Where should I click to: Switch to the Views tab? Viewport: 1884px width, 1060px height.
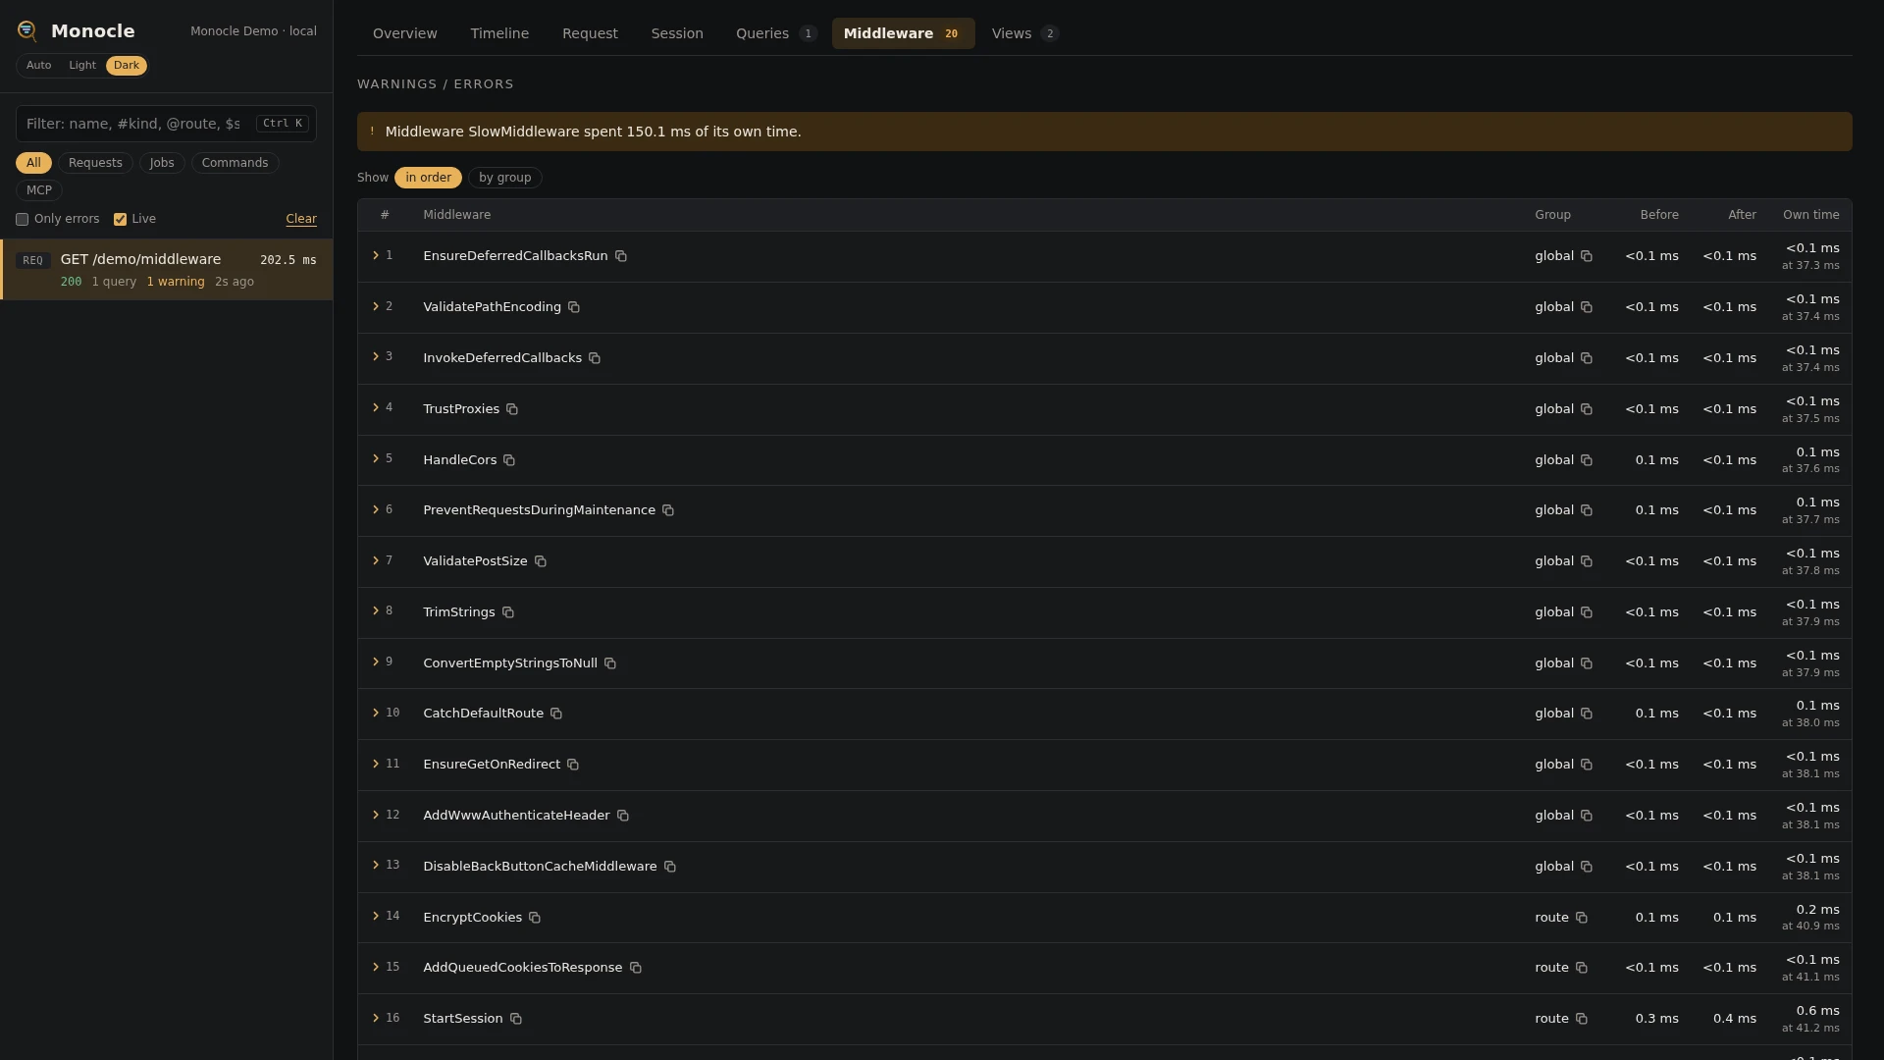[x=1024, y=33]
